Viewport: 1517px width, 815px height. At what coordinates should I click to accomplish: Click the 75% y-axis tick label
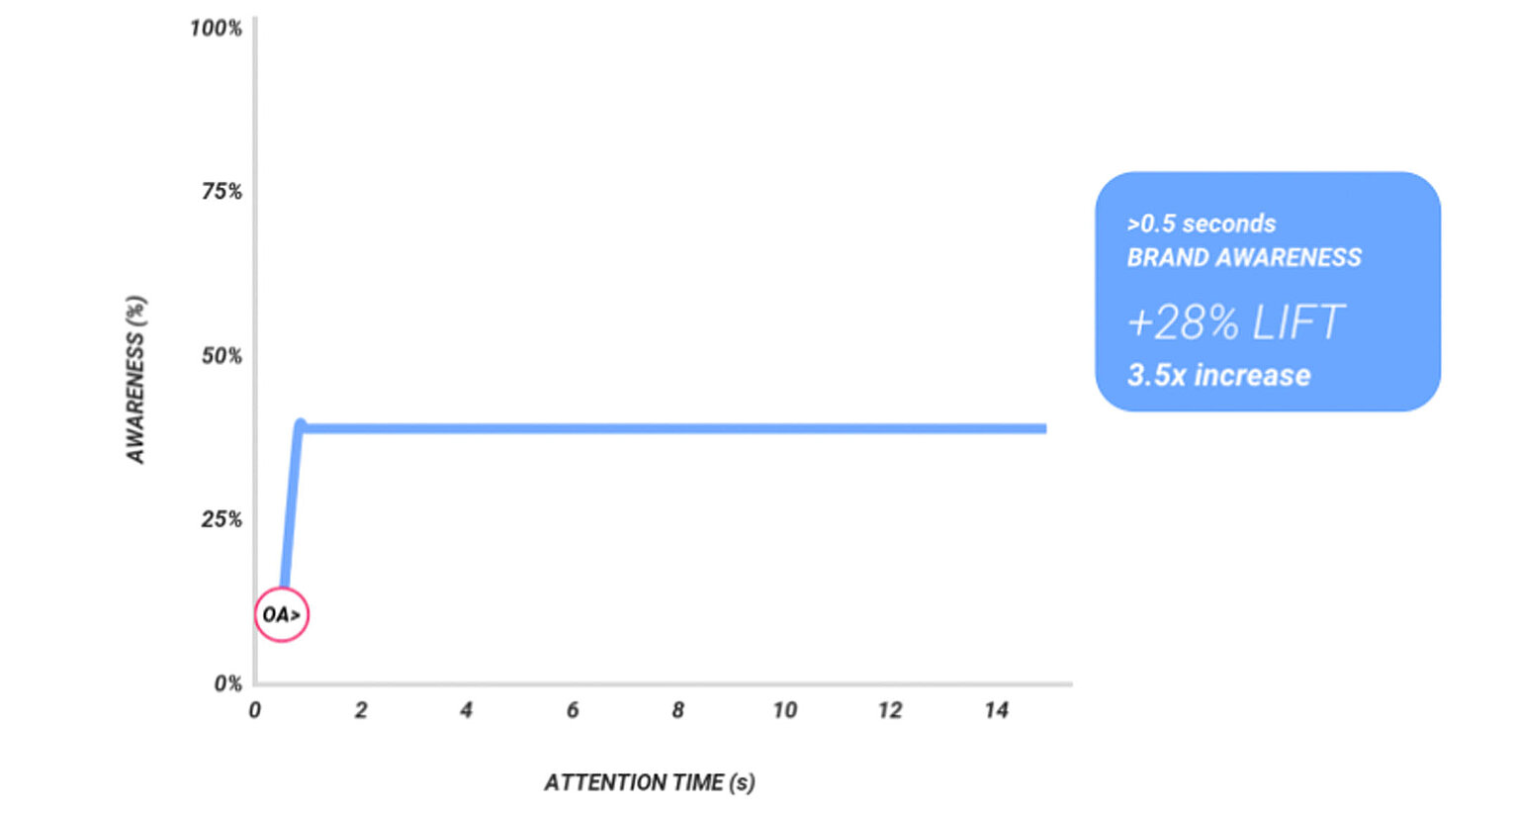point(222,191)
